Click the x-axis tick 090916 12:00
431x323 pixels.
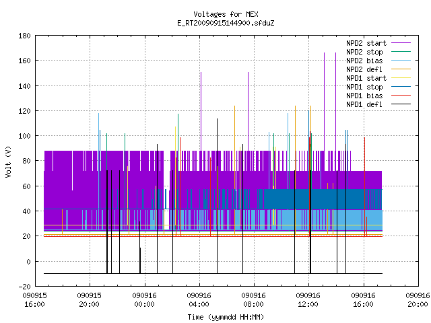click(x=308, y=300)
